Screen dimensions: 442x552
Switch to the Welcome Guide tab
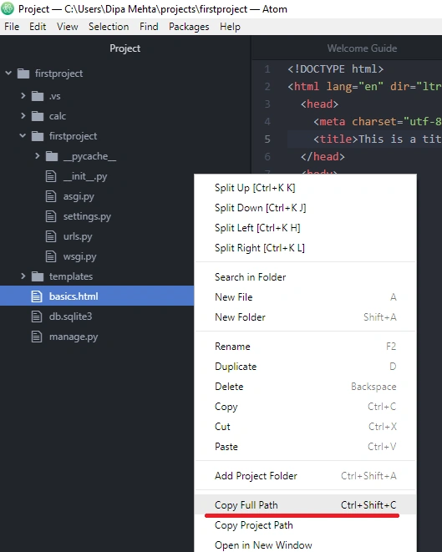click(x=362, y=48)
